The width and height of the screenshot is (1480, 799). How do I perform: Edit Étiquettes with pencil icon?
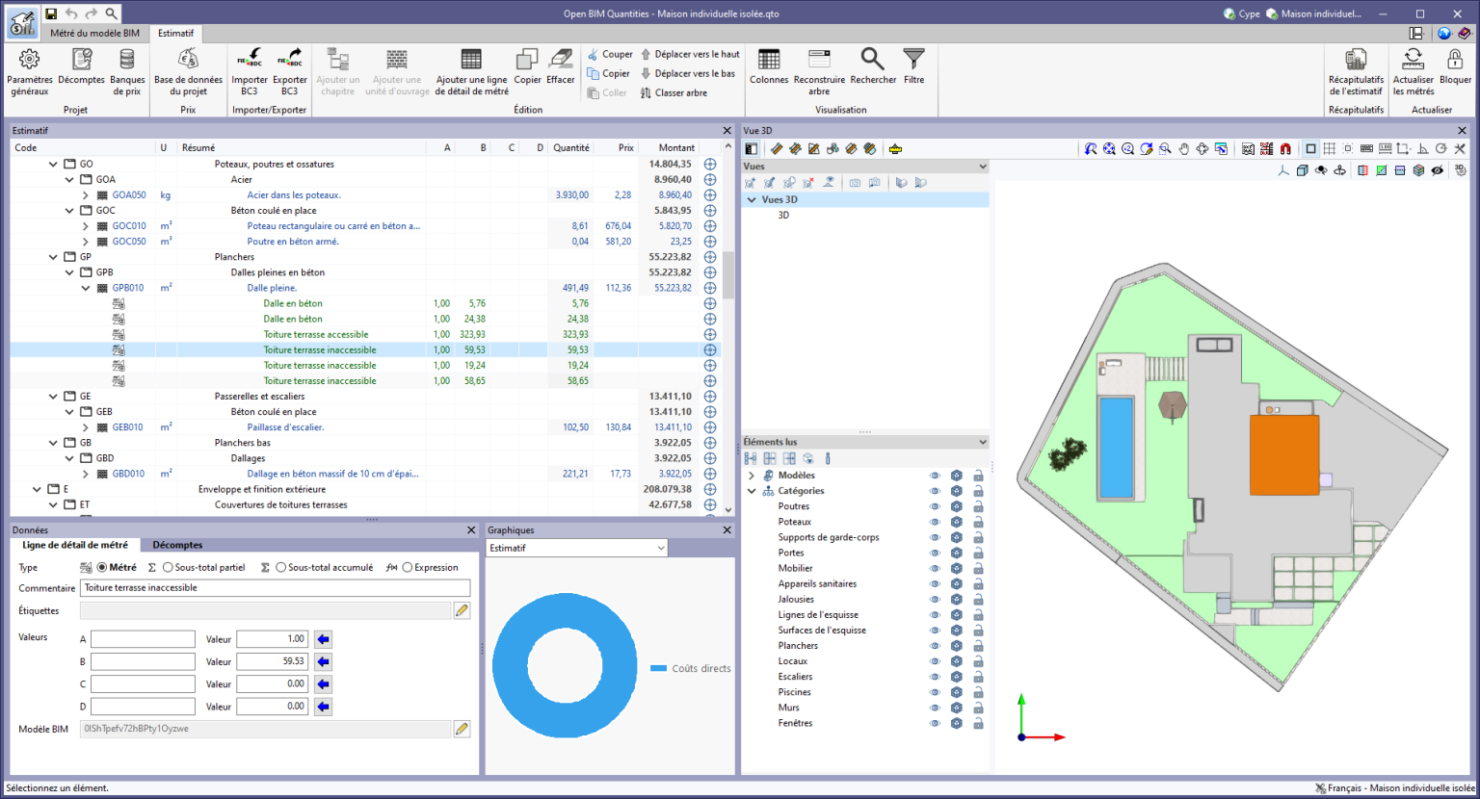point(462,610)
